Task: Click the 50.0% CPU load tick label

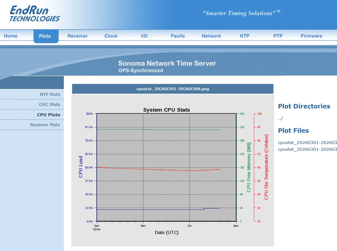Action: pyautogui.click(x=89, y=168)
